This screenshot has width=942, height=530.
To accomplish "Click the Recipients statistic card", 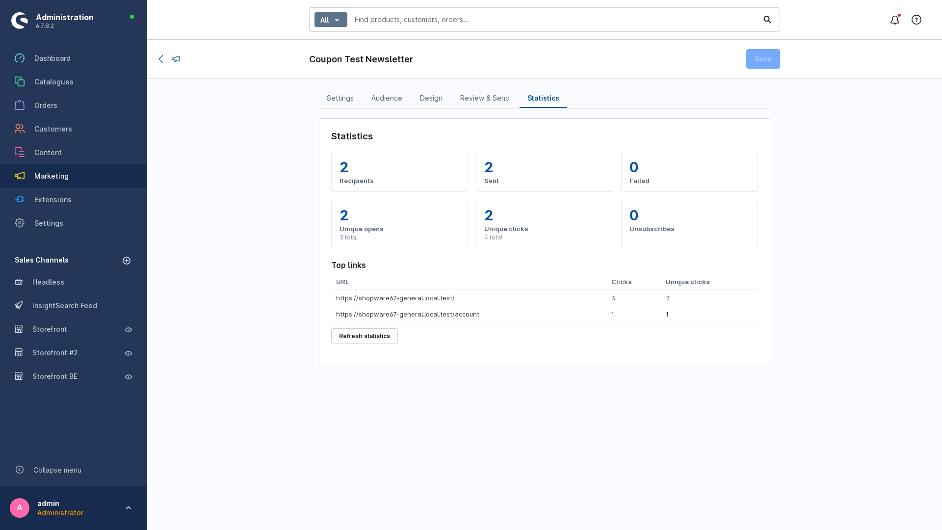I will (399, 172).
